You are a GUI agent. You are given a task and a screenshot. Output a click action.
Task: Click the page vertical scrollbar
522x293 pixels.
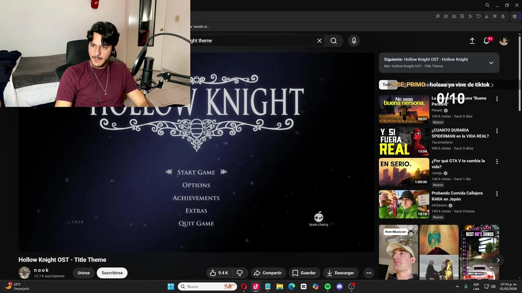[520, 73]
